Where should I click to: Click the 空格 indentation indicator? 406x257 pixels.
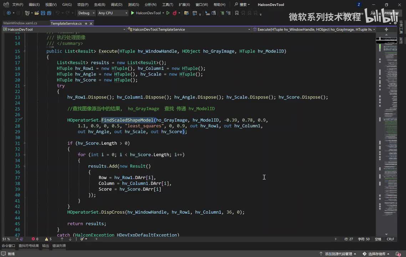pyautogui.click(x=378, y=239)
